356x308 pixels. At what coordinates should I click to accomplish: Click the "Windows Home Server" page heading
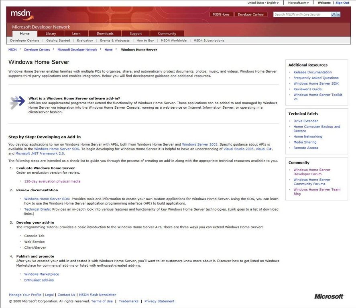[x=39, y=62]
